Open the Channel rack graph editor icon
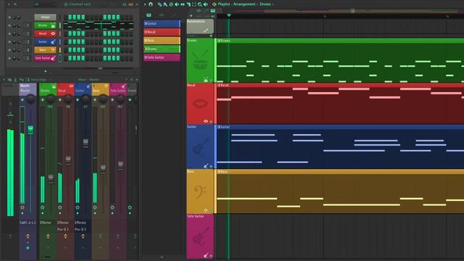 125,4
